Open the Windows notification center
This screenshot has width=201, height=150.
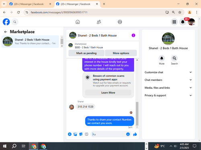click(195, 146)
